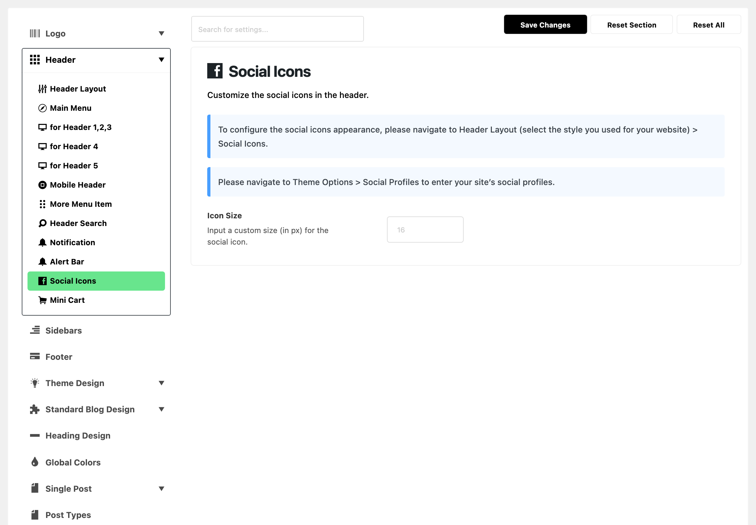The image size is (756, 525).
Task: Open Mobile Header settings
Action: [x=96, y=185]
